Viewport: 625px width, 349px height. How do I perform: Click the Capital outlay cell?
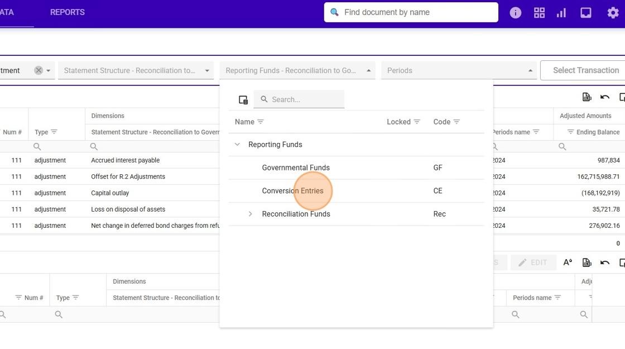point(110,193)
